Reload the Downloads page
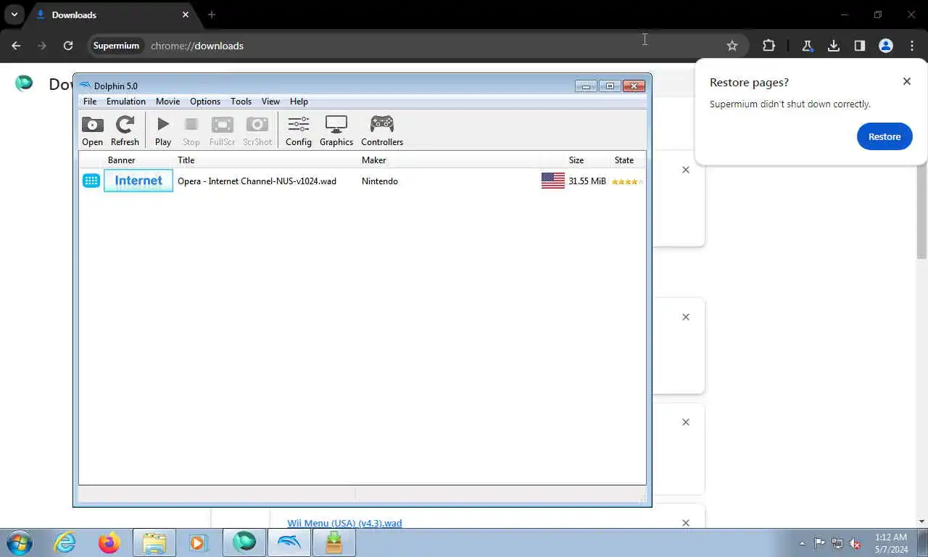The image size is (928, 557). [x=68, y=46]
